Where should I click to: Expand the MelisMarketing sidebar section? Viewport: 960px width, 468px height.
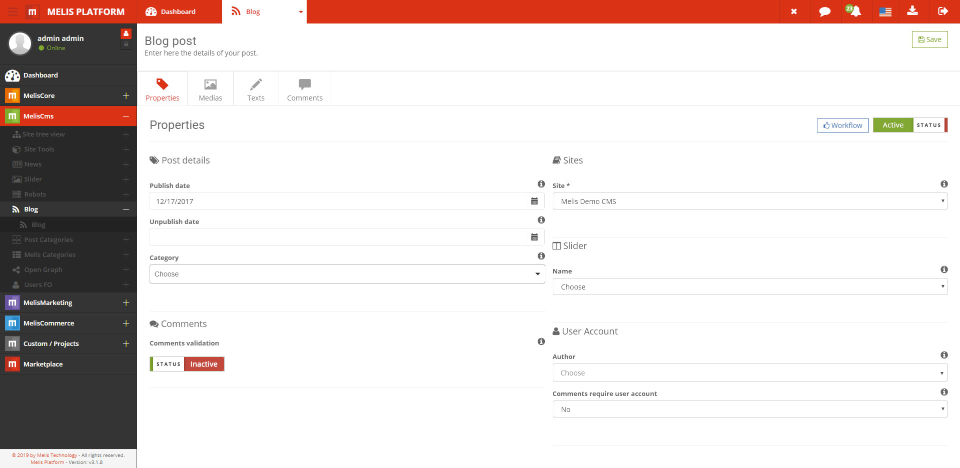click(126, 303)
